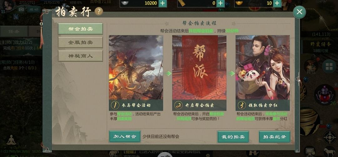Close the auction house panel
This screenshot has height=157, width=338.
pos(300,12)
